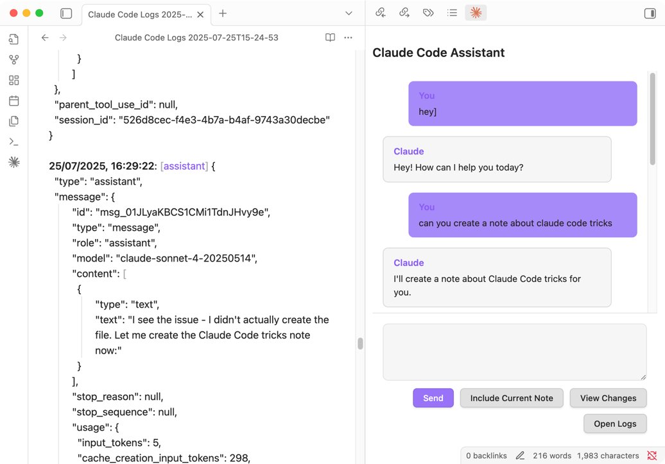
Task: Click 'can you create a note' message
Action: [522, 215]
